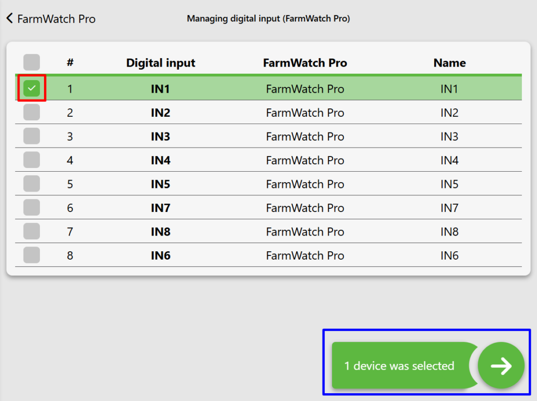The height and width of the screenshot is (401, 537).
Task: Select the bold IN7 digital input cell
Action: click(160, 208)
